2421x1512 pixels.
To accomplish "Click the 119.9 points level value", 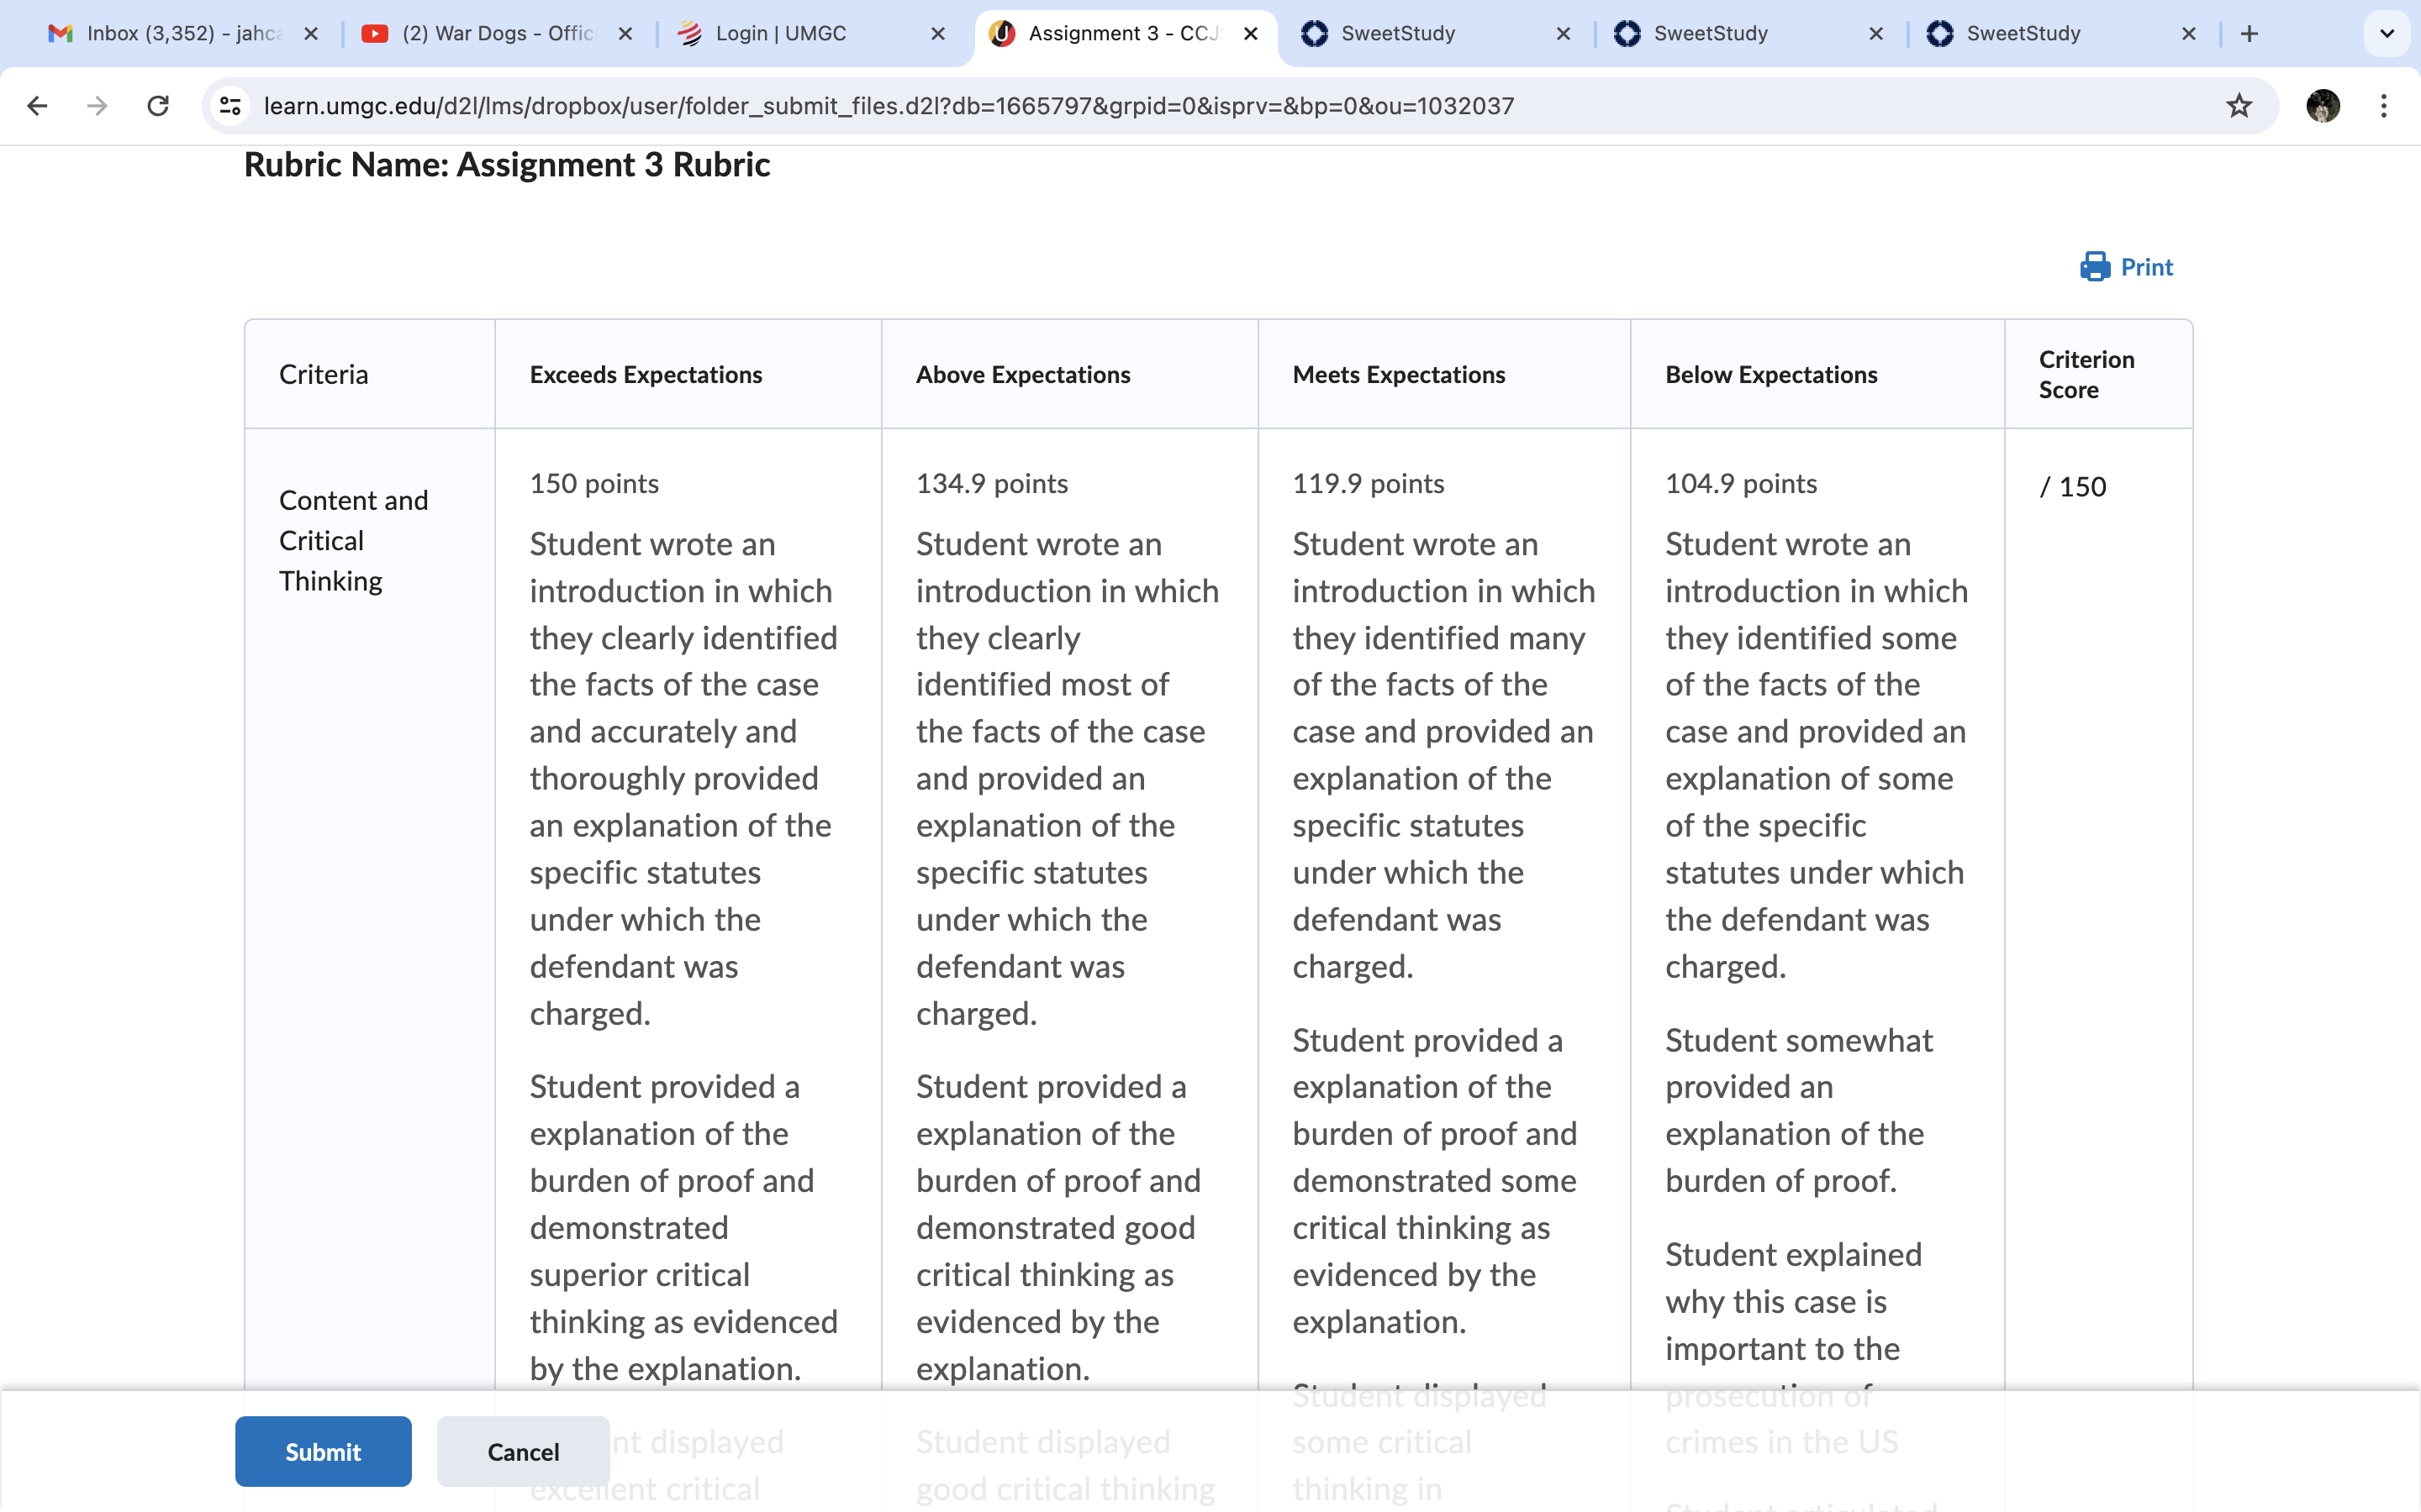I will coord(1368,484).
